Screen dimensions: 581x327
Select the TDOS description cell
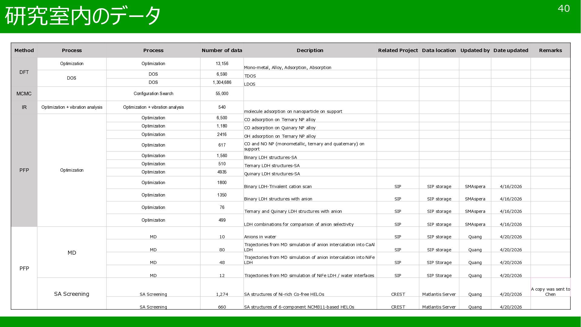310,74
